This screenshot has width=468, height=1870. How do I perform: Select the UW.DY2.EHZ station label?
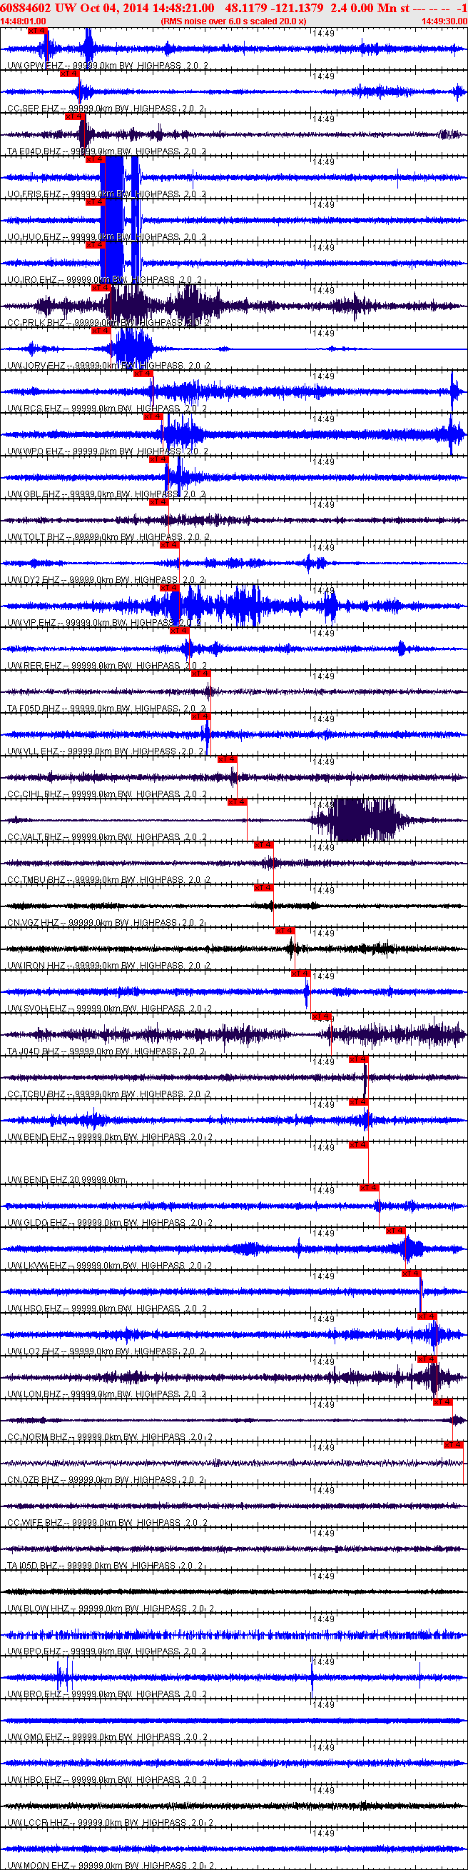pos(106,580)
